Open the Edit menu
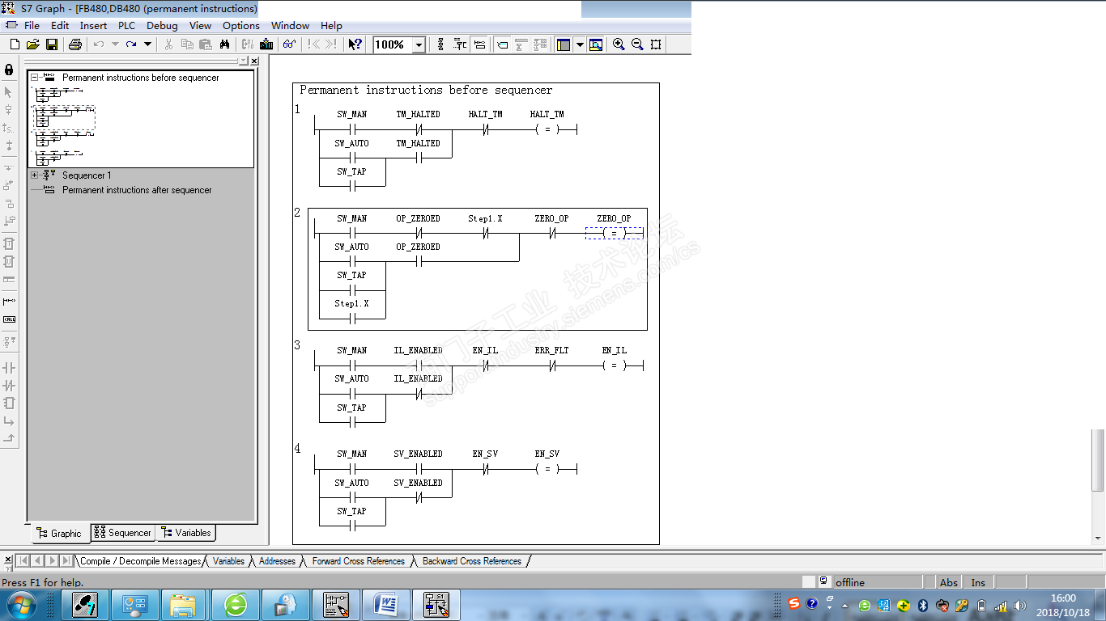This screenshot has height=621, width=1106. [x=60, y=25]
